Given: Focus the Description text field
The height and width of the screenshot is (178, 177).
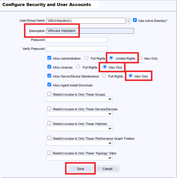Looking at the screenshot, I should click(90, 31).
